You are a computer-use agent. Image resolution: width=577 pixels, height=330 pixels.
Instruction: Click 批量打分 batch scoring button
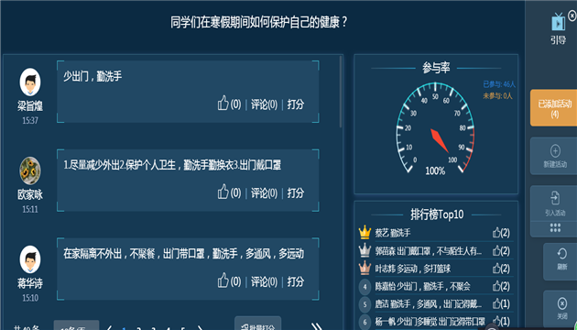tap(258, 324)
